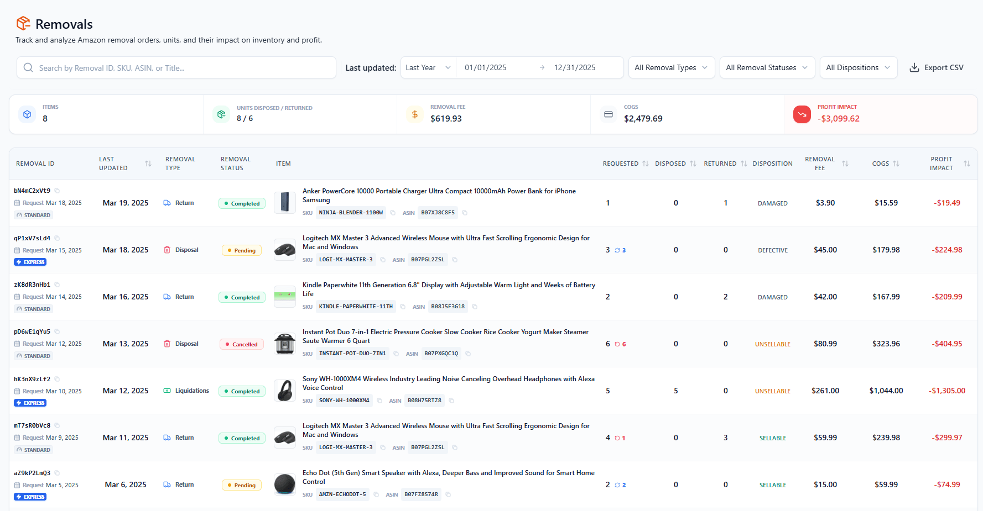983x511 pixels.
Task: Expand All Removal Types filter
Action: point(671,67)
